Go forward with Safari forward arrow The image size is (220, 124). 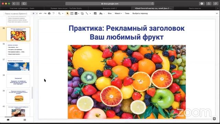18,3
